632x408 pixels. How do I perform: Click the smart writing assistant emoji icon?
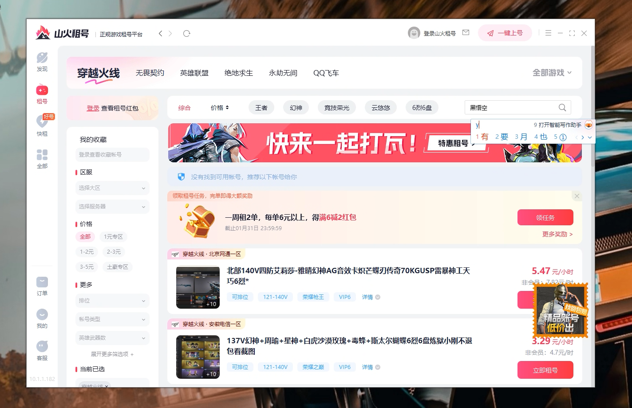tap(589, 125)
